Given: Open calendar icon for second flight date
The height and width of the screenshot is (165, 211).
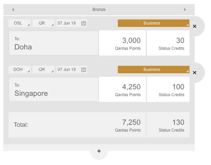Looking at the screenshot, I should [x=84, y=70].
